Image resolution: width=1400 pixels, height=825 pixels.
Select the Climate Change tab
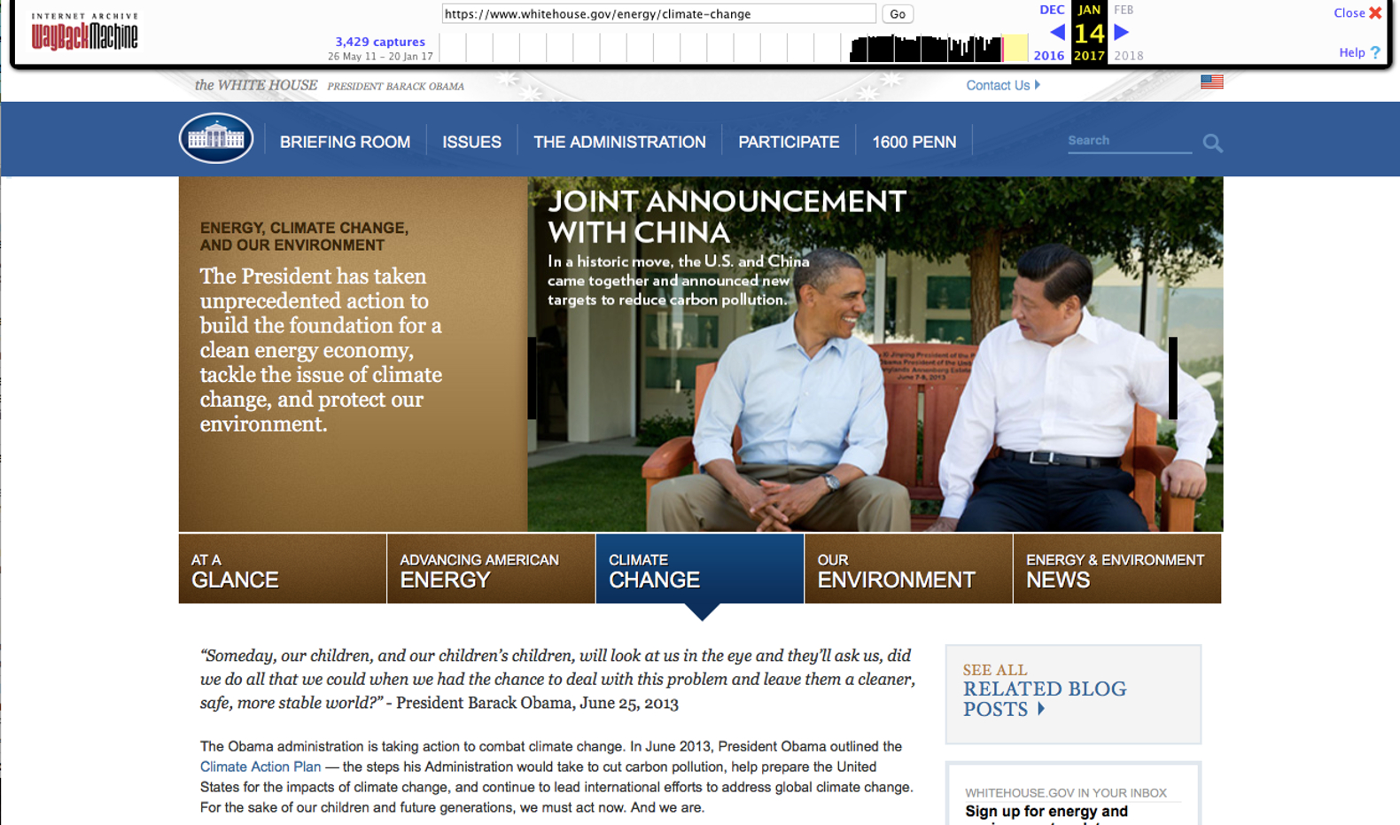[700, 569]
